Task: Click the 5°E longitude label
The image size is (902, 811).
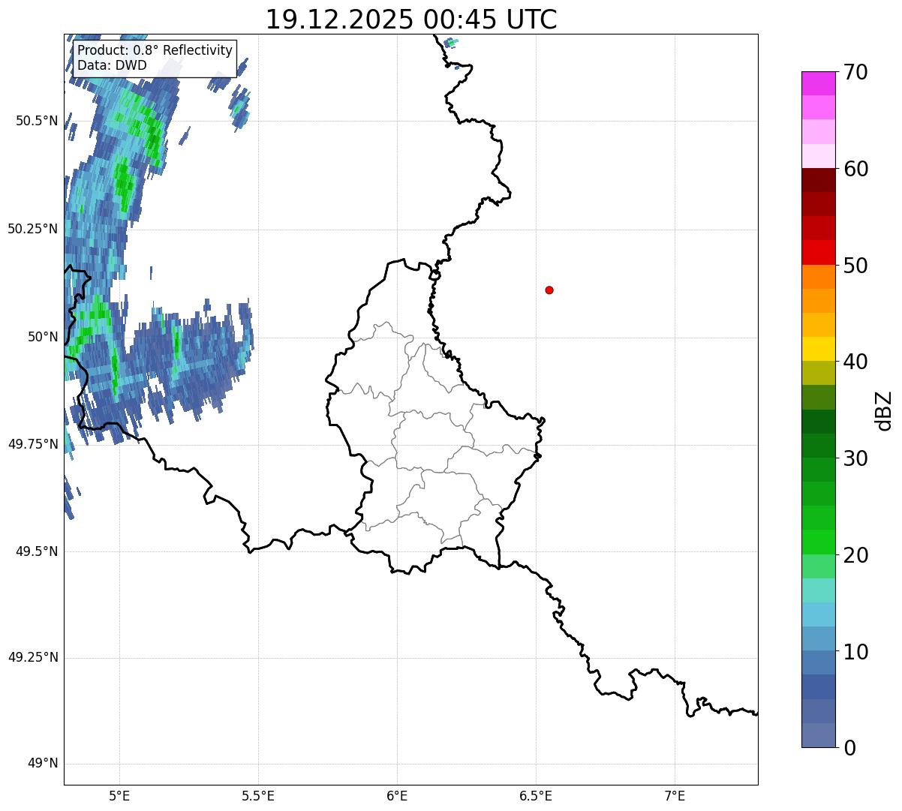Action: point(119,796)
